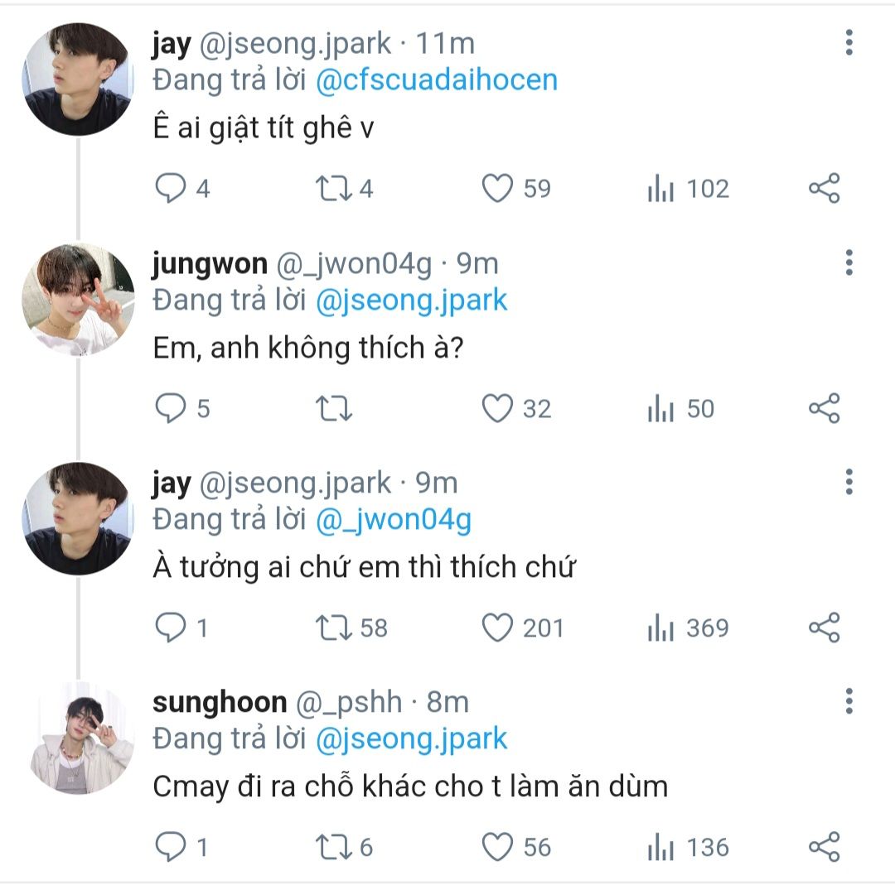Open @_jwon04g mention in jay's reply
The image size is (895, 885).
[394, 520]
